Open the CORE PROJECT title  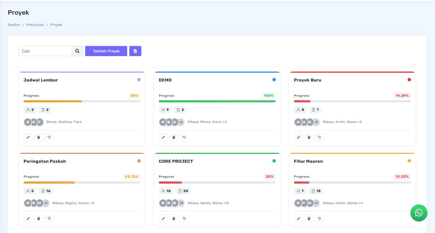click(176, 161)
